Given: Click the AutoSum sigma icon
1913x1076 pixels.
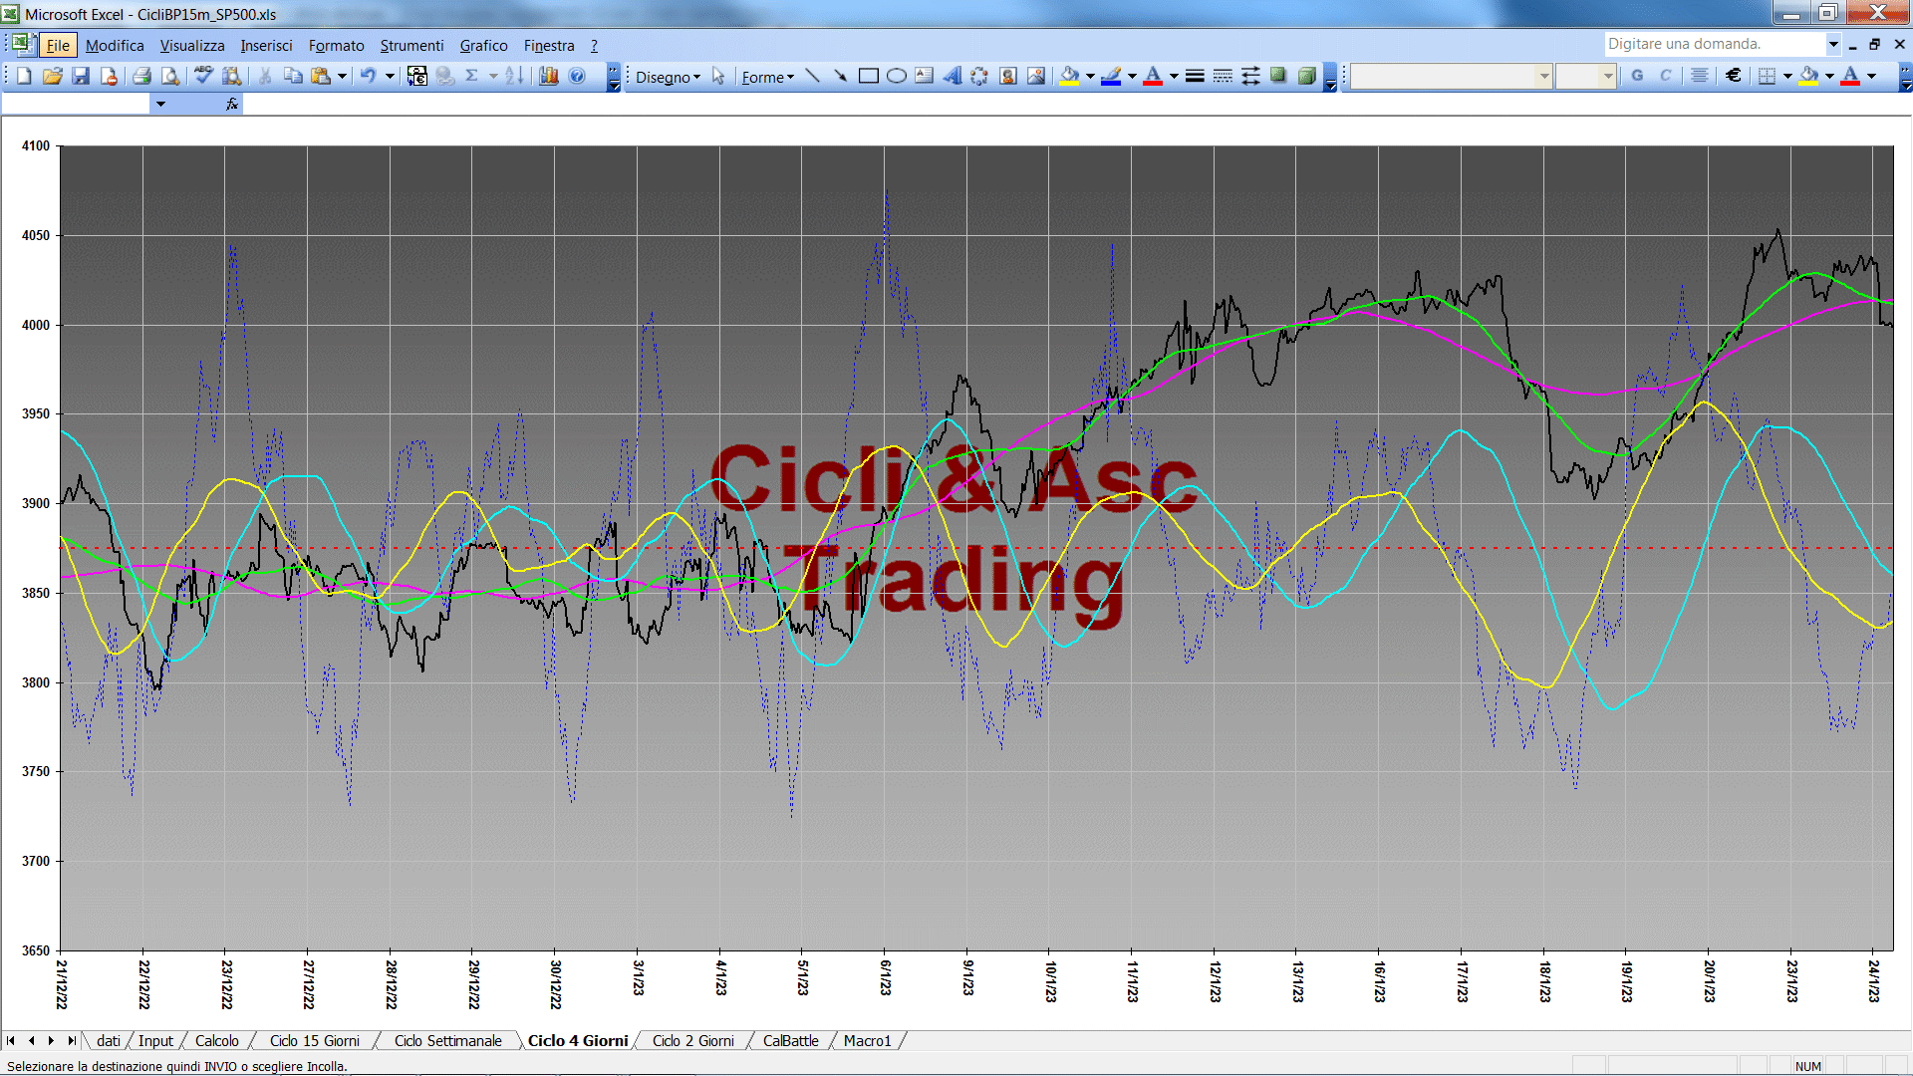Looking at the screenshot, I should click(x=472, y=76).
